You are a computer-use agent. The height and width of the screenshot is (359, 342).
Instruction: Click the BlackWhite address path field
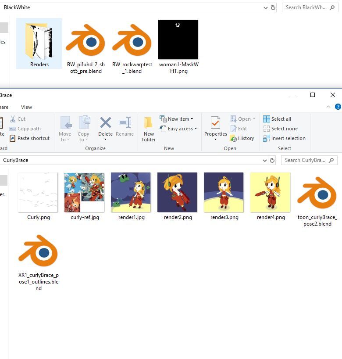coord(132,7)
